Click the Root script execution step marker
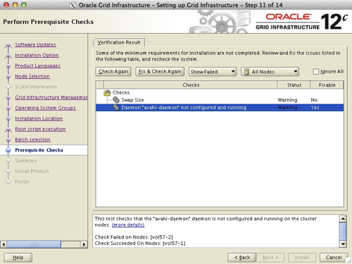This screenshot has width=352, height=264. tap(8, 129)
